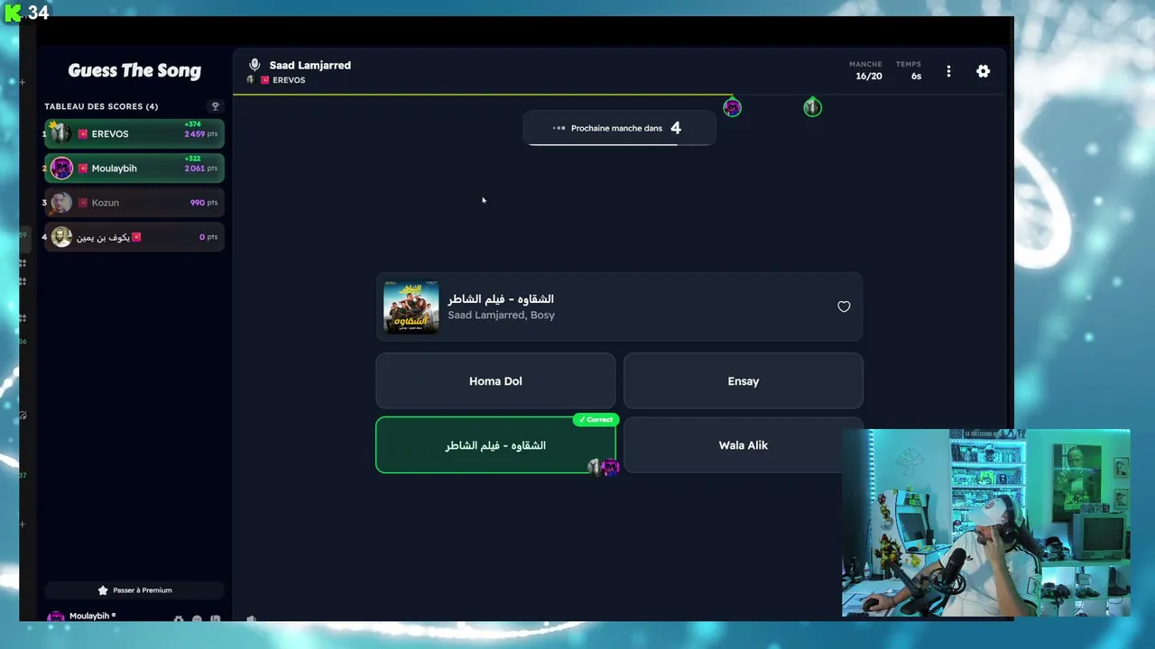Click the +374 points gain for EREVOS
The width and height of the screenshot is (1155, 649).
click(x=192, y=124)
